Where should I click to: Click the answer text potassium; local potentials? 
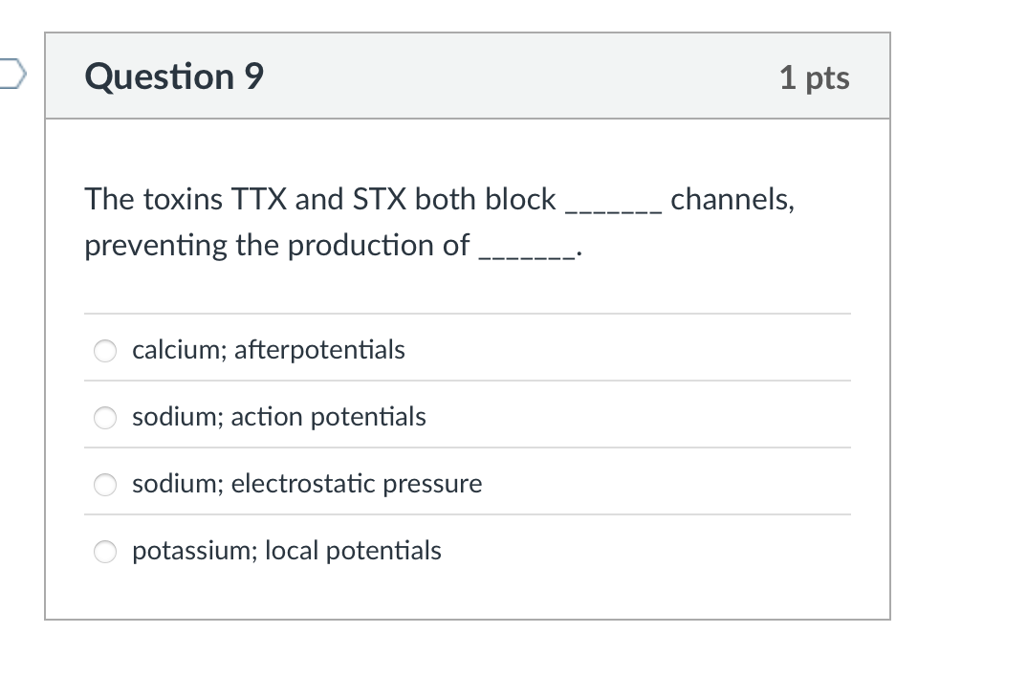(287, 551)
